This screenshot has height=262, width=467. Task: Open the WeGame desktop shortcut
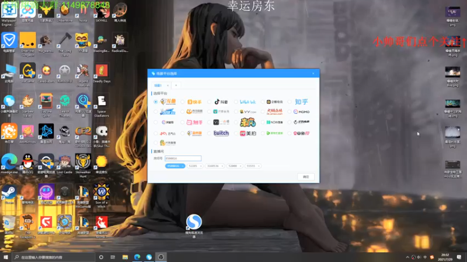[27, 72]
